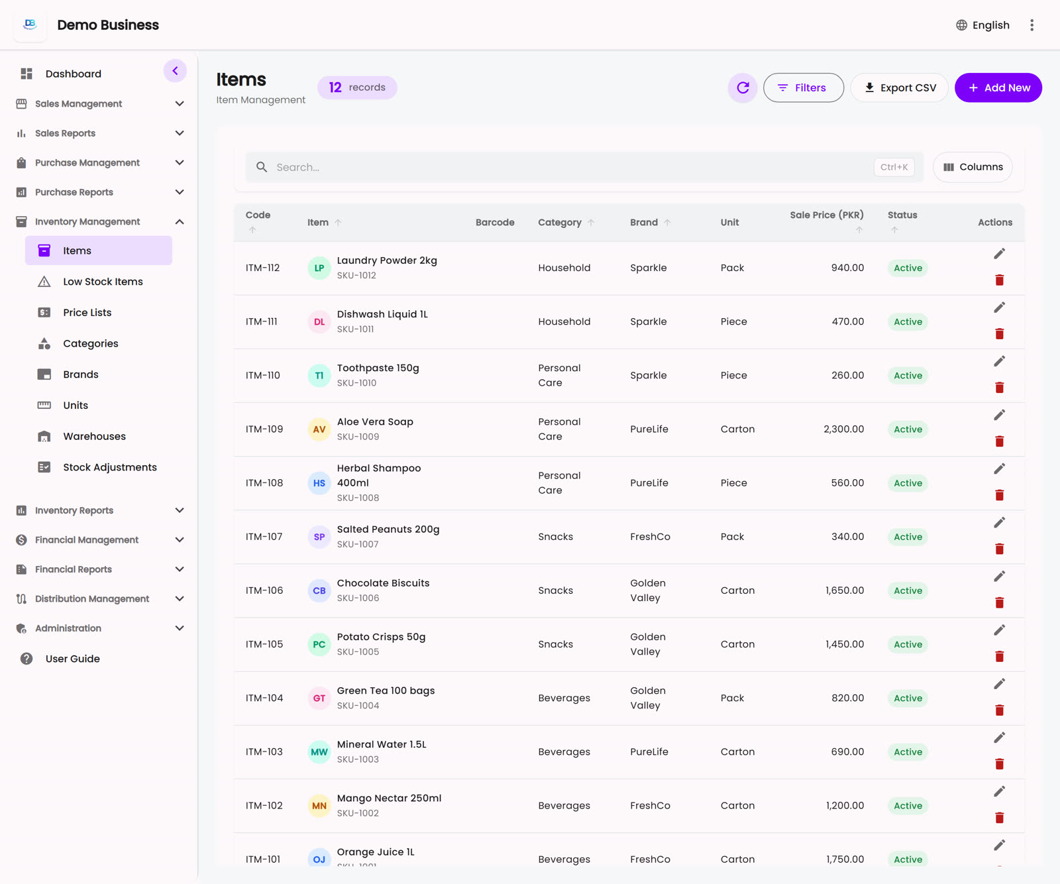Sort the table by Brand header
The image size is (1060, 884).
click(650, 223)
